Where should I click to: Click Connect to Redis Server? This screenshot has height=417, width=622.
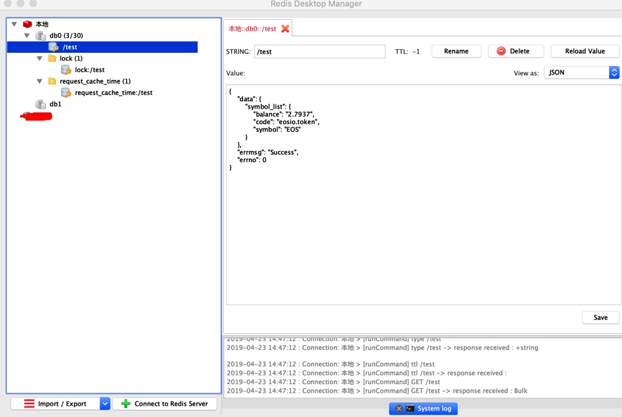[x=165, y=403]
